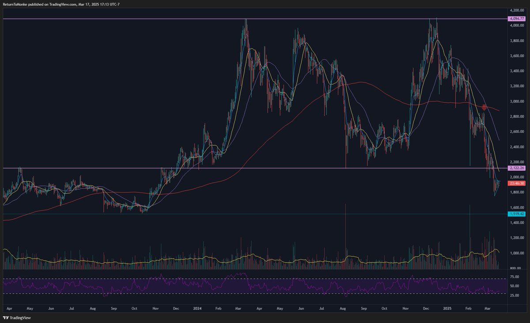The image size is (530, 323).
Task: Click the 4,000.00 price axis label
Action: pyautogui.click(x=516, y=25)
